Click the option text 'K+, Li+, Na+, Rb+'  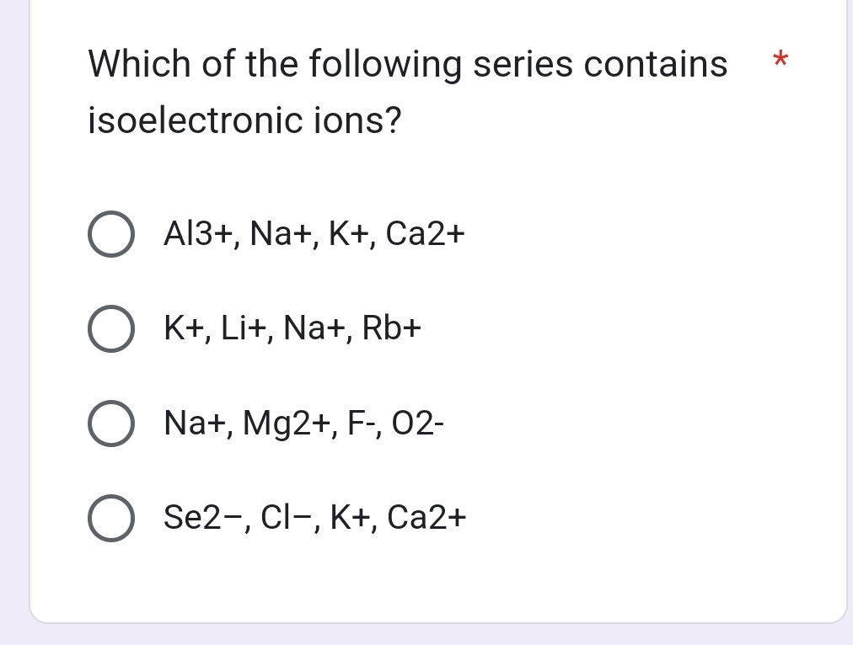click(x=292, y=328)
